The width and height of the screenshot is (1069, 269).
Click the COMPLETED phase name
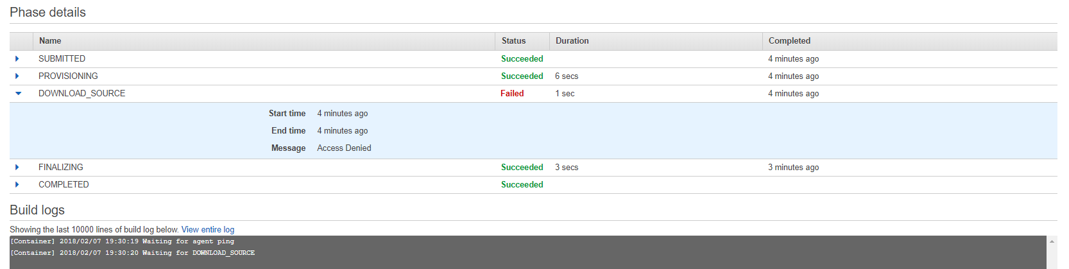click(x=64, y=184)
